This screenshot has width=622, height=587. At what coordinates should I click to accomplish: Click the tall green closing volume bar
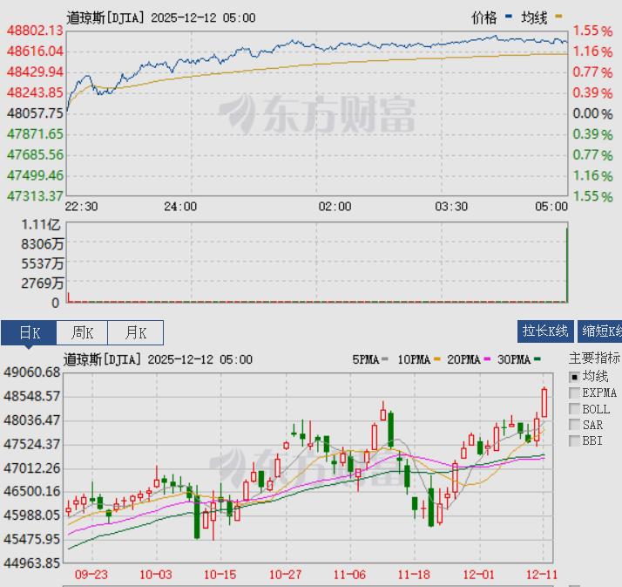point(567,265)
